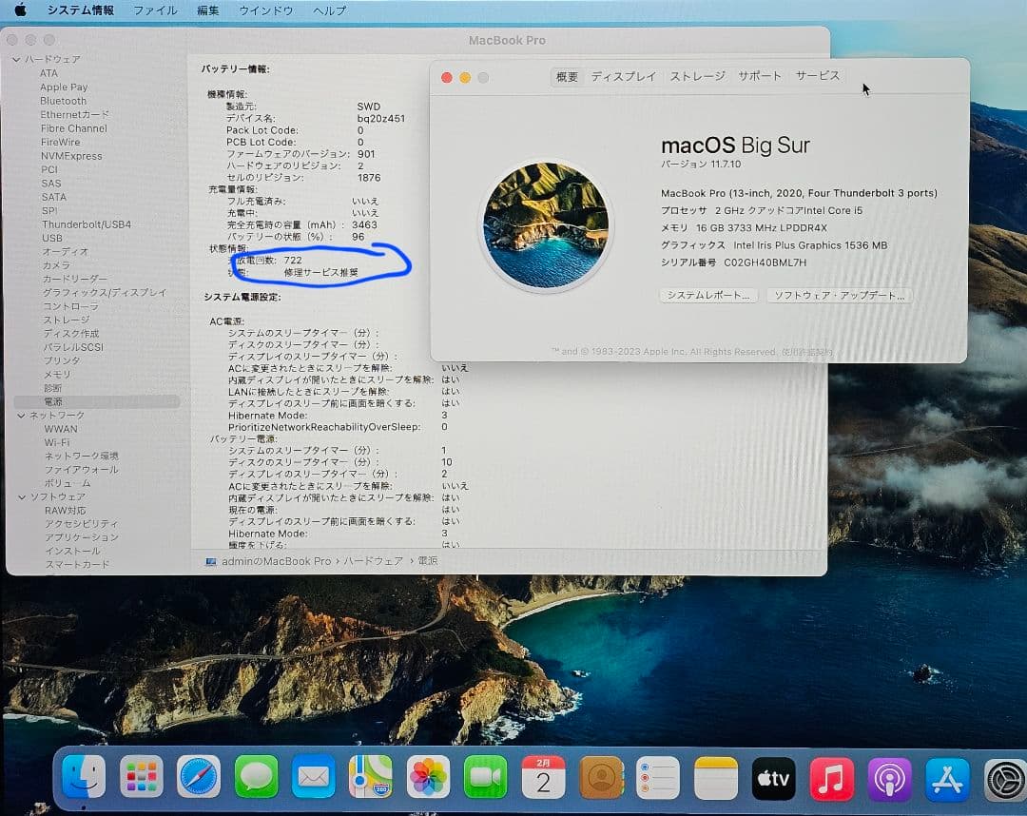Click the システムレポート button
Screen dimensions: 1027x816
(x=707, y=296)
